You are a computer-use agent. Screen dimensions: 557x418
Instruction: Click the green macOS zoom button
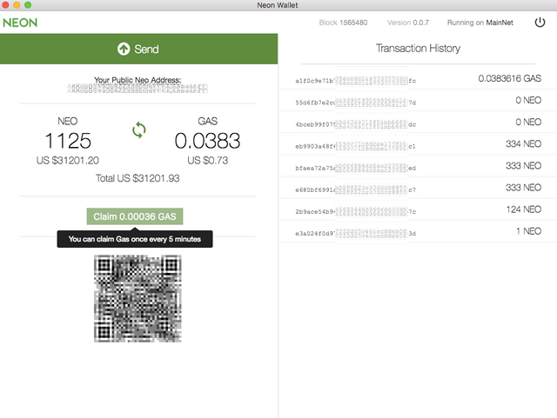[x=28, y=5]
